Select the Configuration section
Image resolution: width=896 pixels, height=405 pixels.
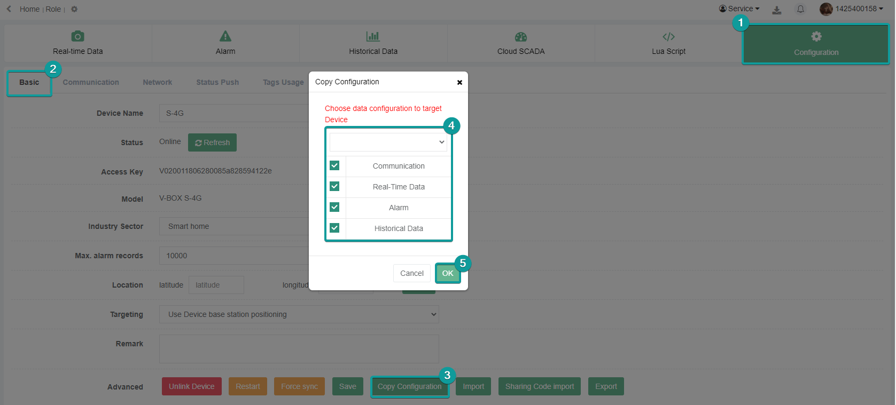pos(816,44)
